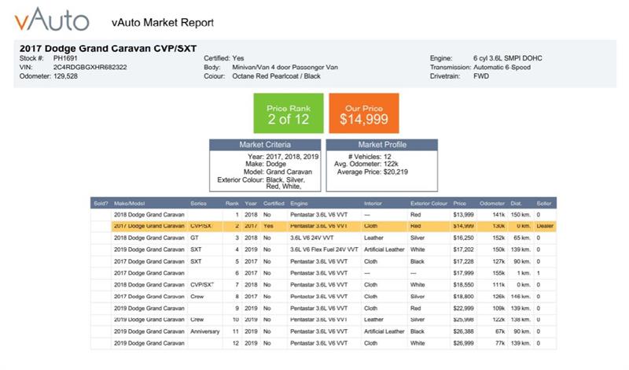
Task: Click the $17,202 price cell
Action: pos(463,250)
